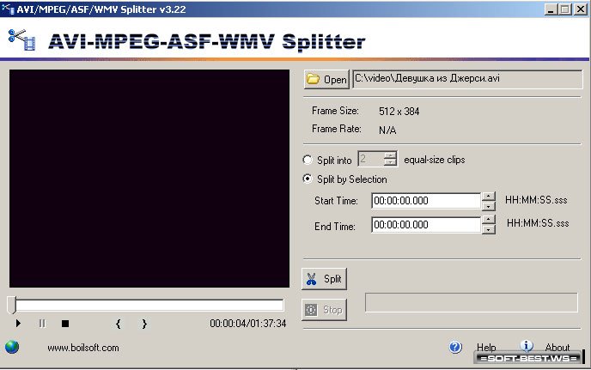The height and width of the screenshot is (370, 591).
Task: Click the AVI-MPEG-ASF-WMV Splitter heading
Action: [x=207, y=41]
